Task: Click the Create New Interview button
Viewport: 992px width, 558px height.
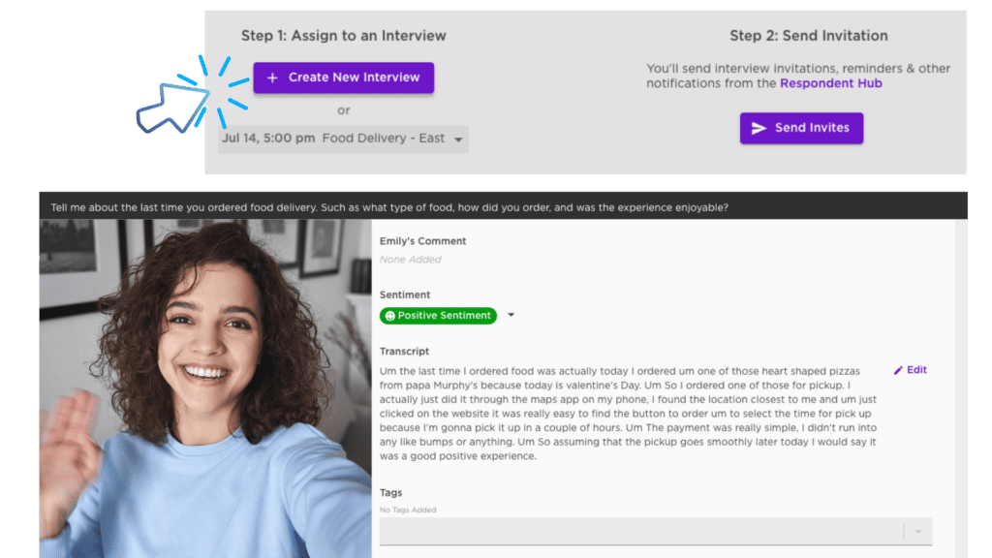Action: tap(344, 77)
